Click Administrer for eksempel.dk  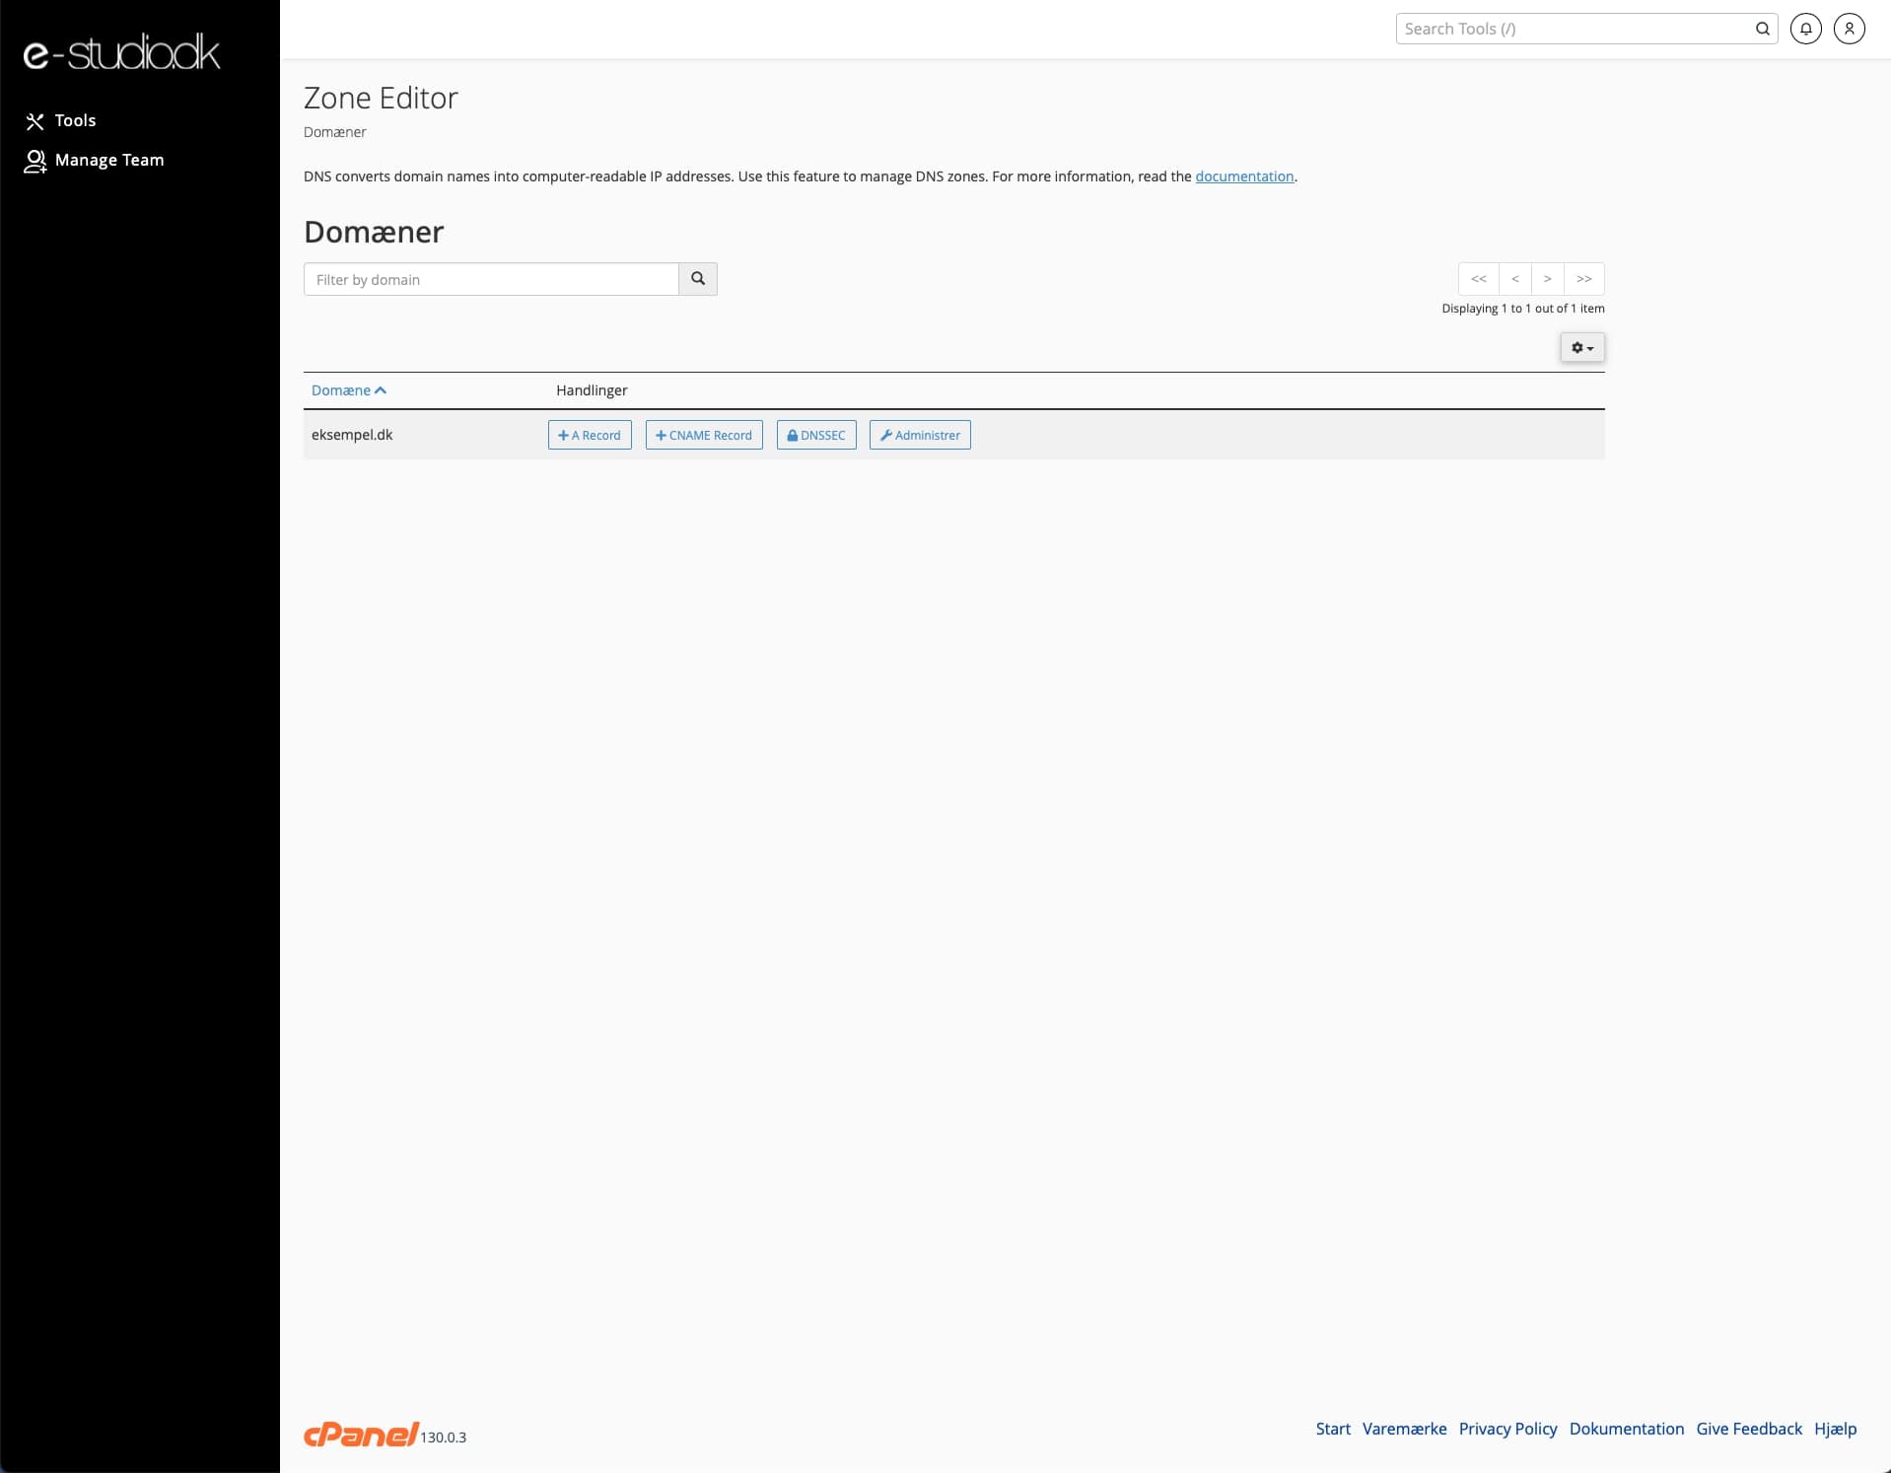pyautogui.click(x=920, y=435)
